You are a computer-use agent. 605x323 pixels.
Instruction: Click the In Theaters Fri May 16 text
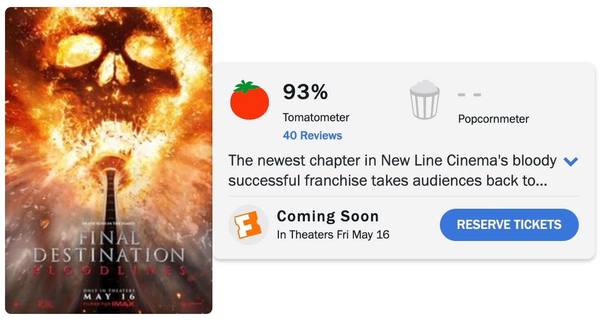tap(333, 235)
